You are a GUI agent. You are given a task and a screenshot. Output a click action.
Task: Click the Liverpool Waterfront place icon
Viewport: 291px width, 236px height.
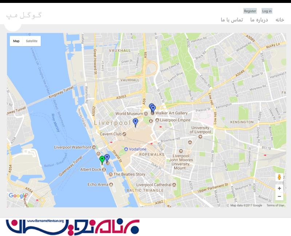[94, 147]
